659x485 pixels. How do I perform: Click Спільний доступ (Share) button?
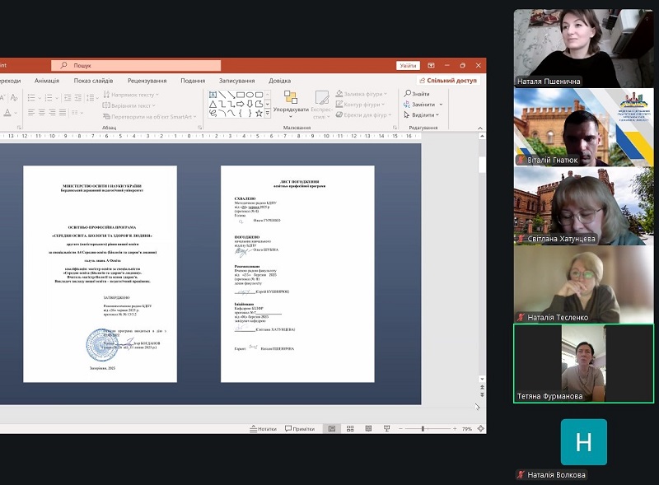(448, 81)
